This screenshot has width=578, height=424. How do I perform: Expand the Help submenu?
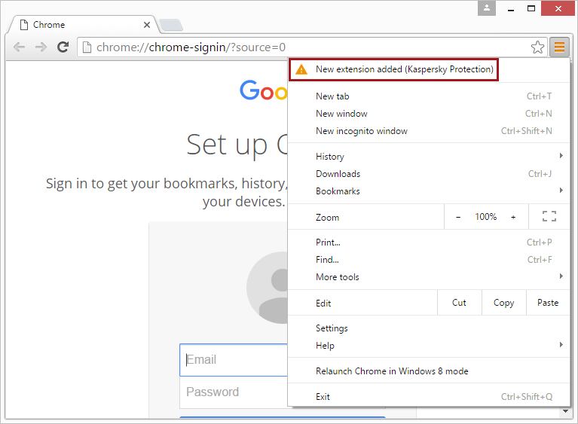pyautogui.click(x=428, y=345)
